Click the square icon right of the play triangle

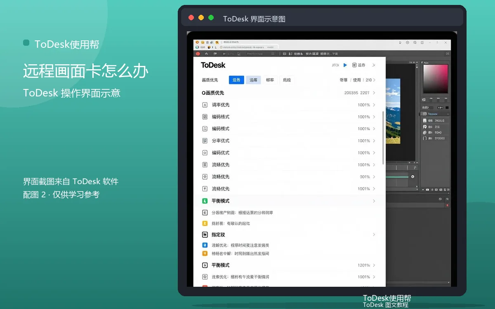coord(354,65)
